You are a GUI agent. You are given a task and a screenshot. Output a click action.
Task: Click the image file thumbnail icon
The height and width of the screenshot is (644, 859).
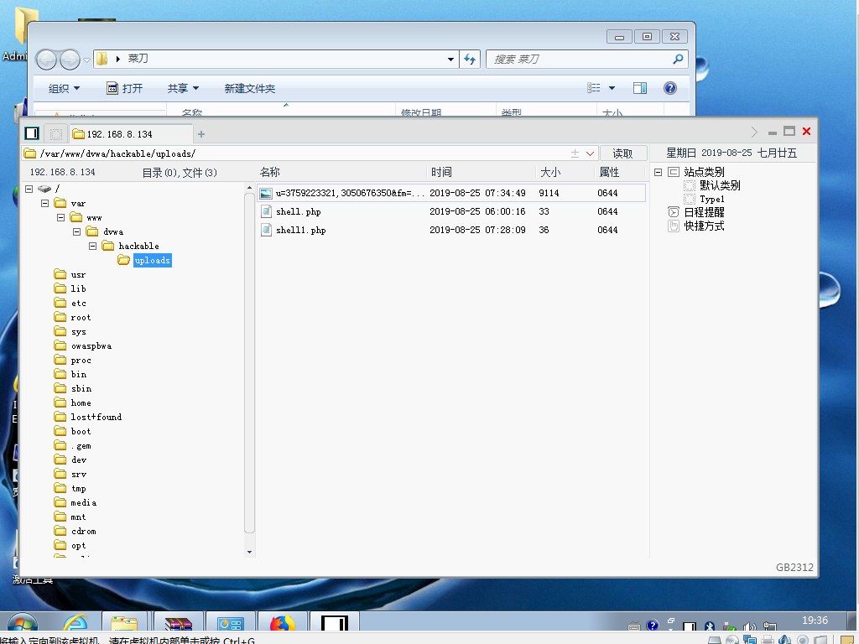tap(266, 194)
